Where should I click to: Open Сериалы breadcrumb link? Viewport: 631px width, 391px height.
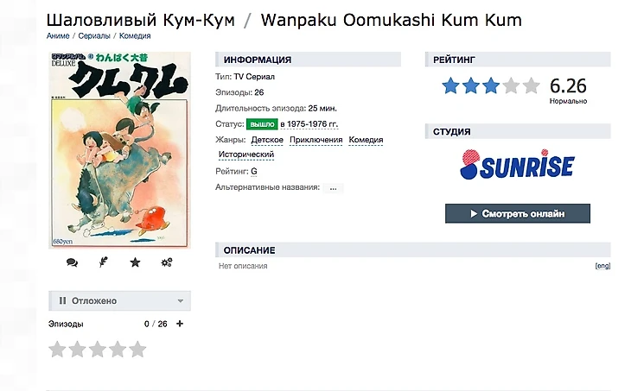(94, 35)
